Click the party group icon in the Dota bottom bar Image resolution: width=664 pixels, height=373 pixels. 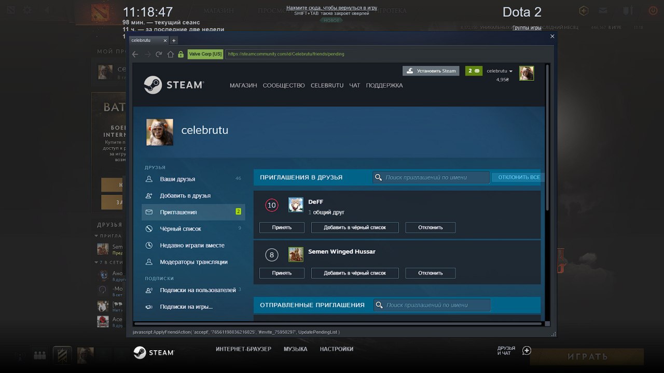[40, 355]
